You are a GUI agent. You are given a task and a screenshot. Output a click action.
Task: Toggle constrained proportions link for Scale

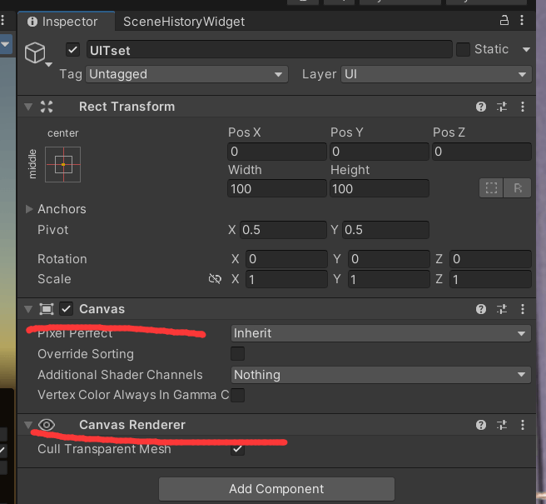(215, 279)
